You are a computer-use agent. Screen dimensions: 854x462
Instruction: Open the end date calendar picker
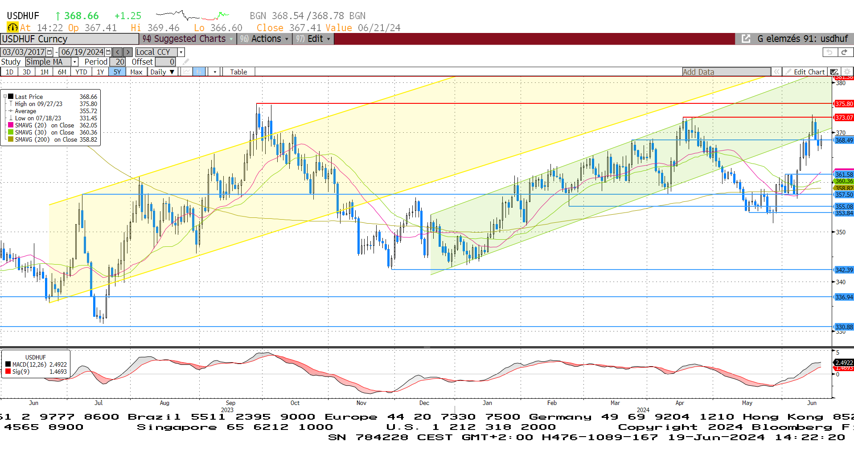coord(108,52)
